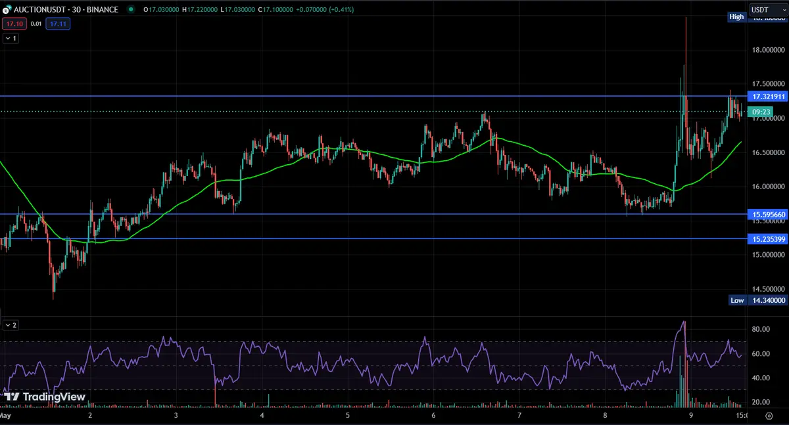
Task: Click the 0.01 spread value
Action: (x=36, y=24)
